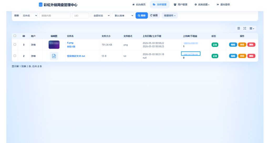Image resolution: width=269 pixels, height=143 pixels.
Task: Click 编辑 for the 4.png row
Action: pyautogui.click(x=233, y=45)
